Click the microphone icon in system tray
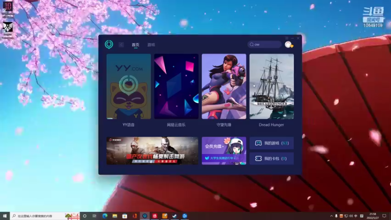This screenshot has width=391, height=220. click(336, 216)
